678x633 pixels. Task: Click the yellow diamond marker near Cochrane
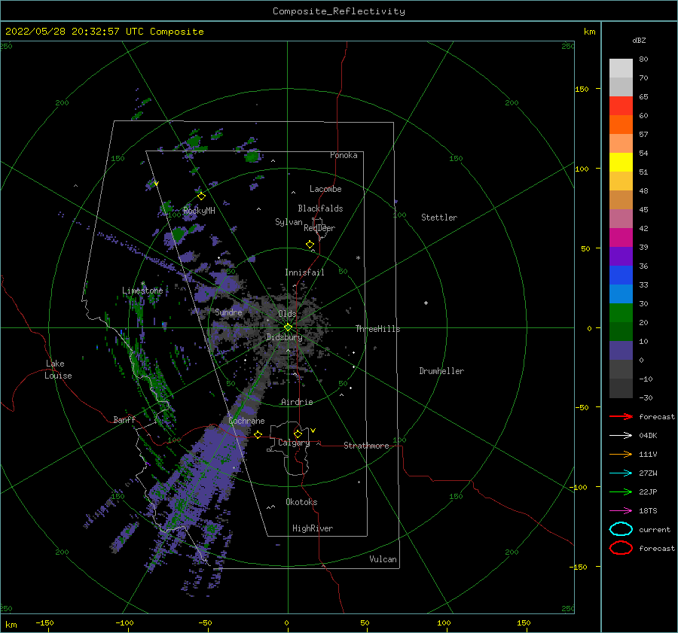(258, 434)
